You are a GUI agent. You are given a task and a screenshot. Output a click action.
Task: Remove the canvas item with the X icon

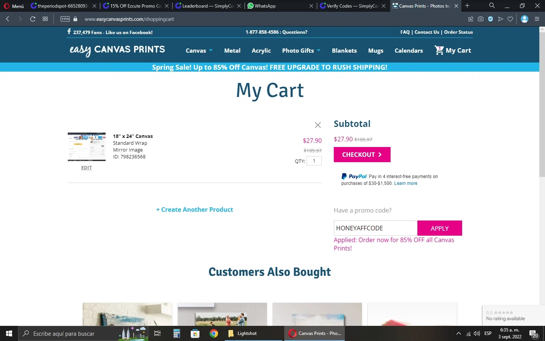pyautogui.click(x=318, y=125)
